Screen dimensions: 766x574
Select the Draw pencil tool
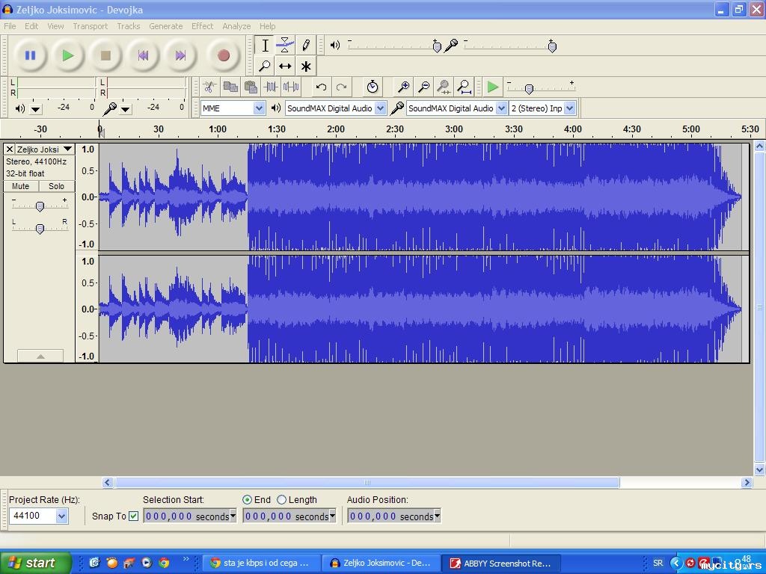coord(306,46)
